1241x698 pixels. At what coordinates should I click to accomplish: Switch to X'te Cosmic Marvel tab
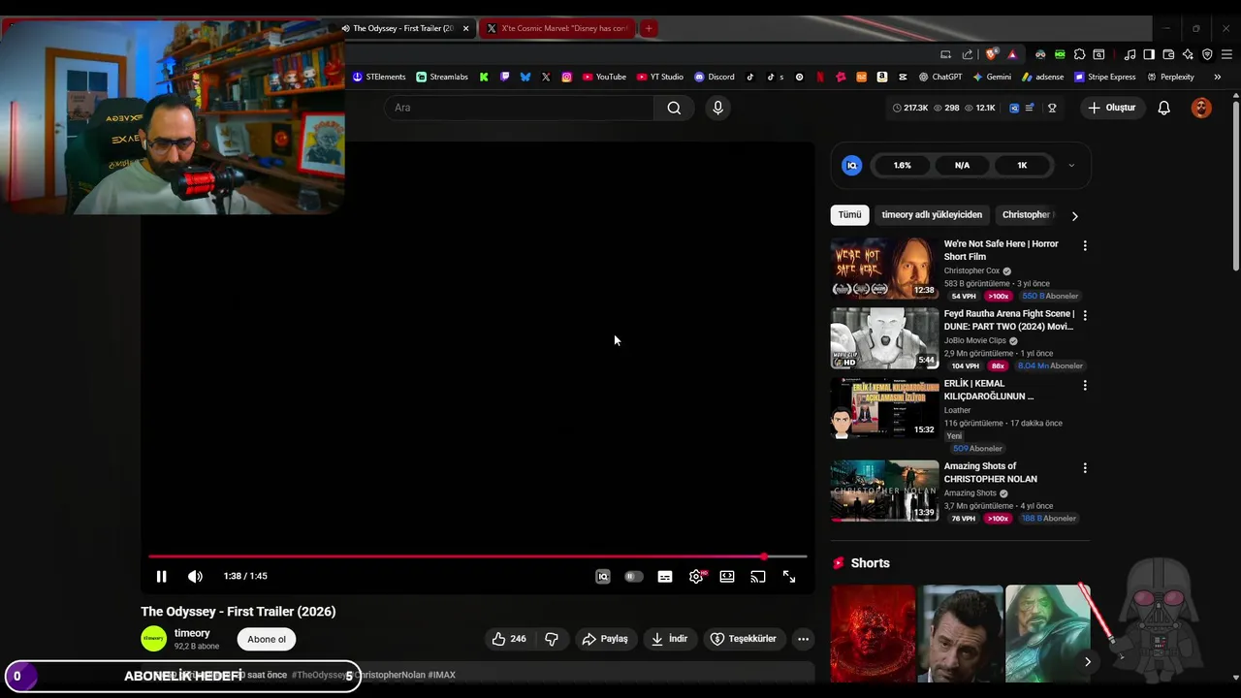coord(558,28)
